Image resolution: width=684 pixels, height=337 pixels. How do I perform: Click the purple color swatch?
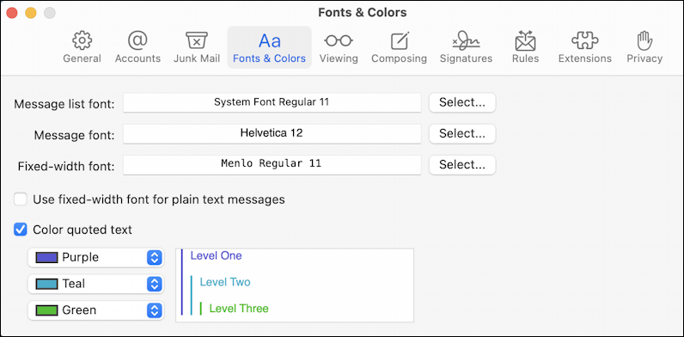pos(46,258)
